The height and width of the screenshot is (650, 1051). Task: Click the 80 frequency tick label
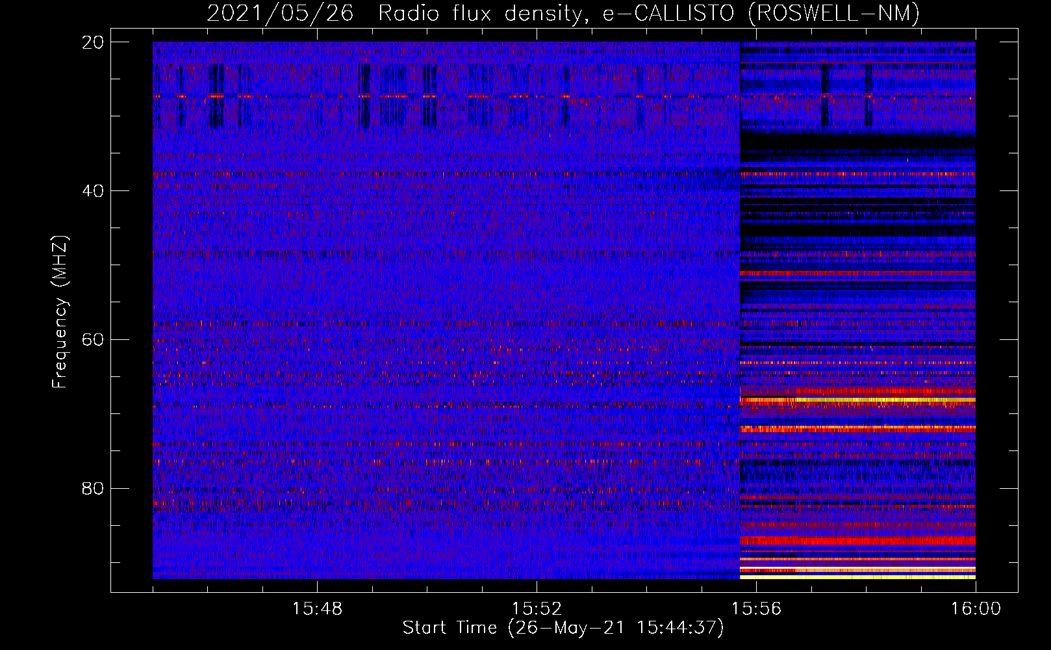tap(94, 488)
